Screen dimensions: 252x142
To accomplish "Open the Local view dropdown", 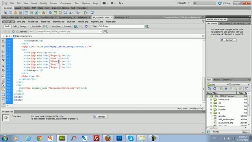I will click(x=240, y=84).
